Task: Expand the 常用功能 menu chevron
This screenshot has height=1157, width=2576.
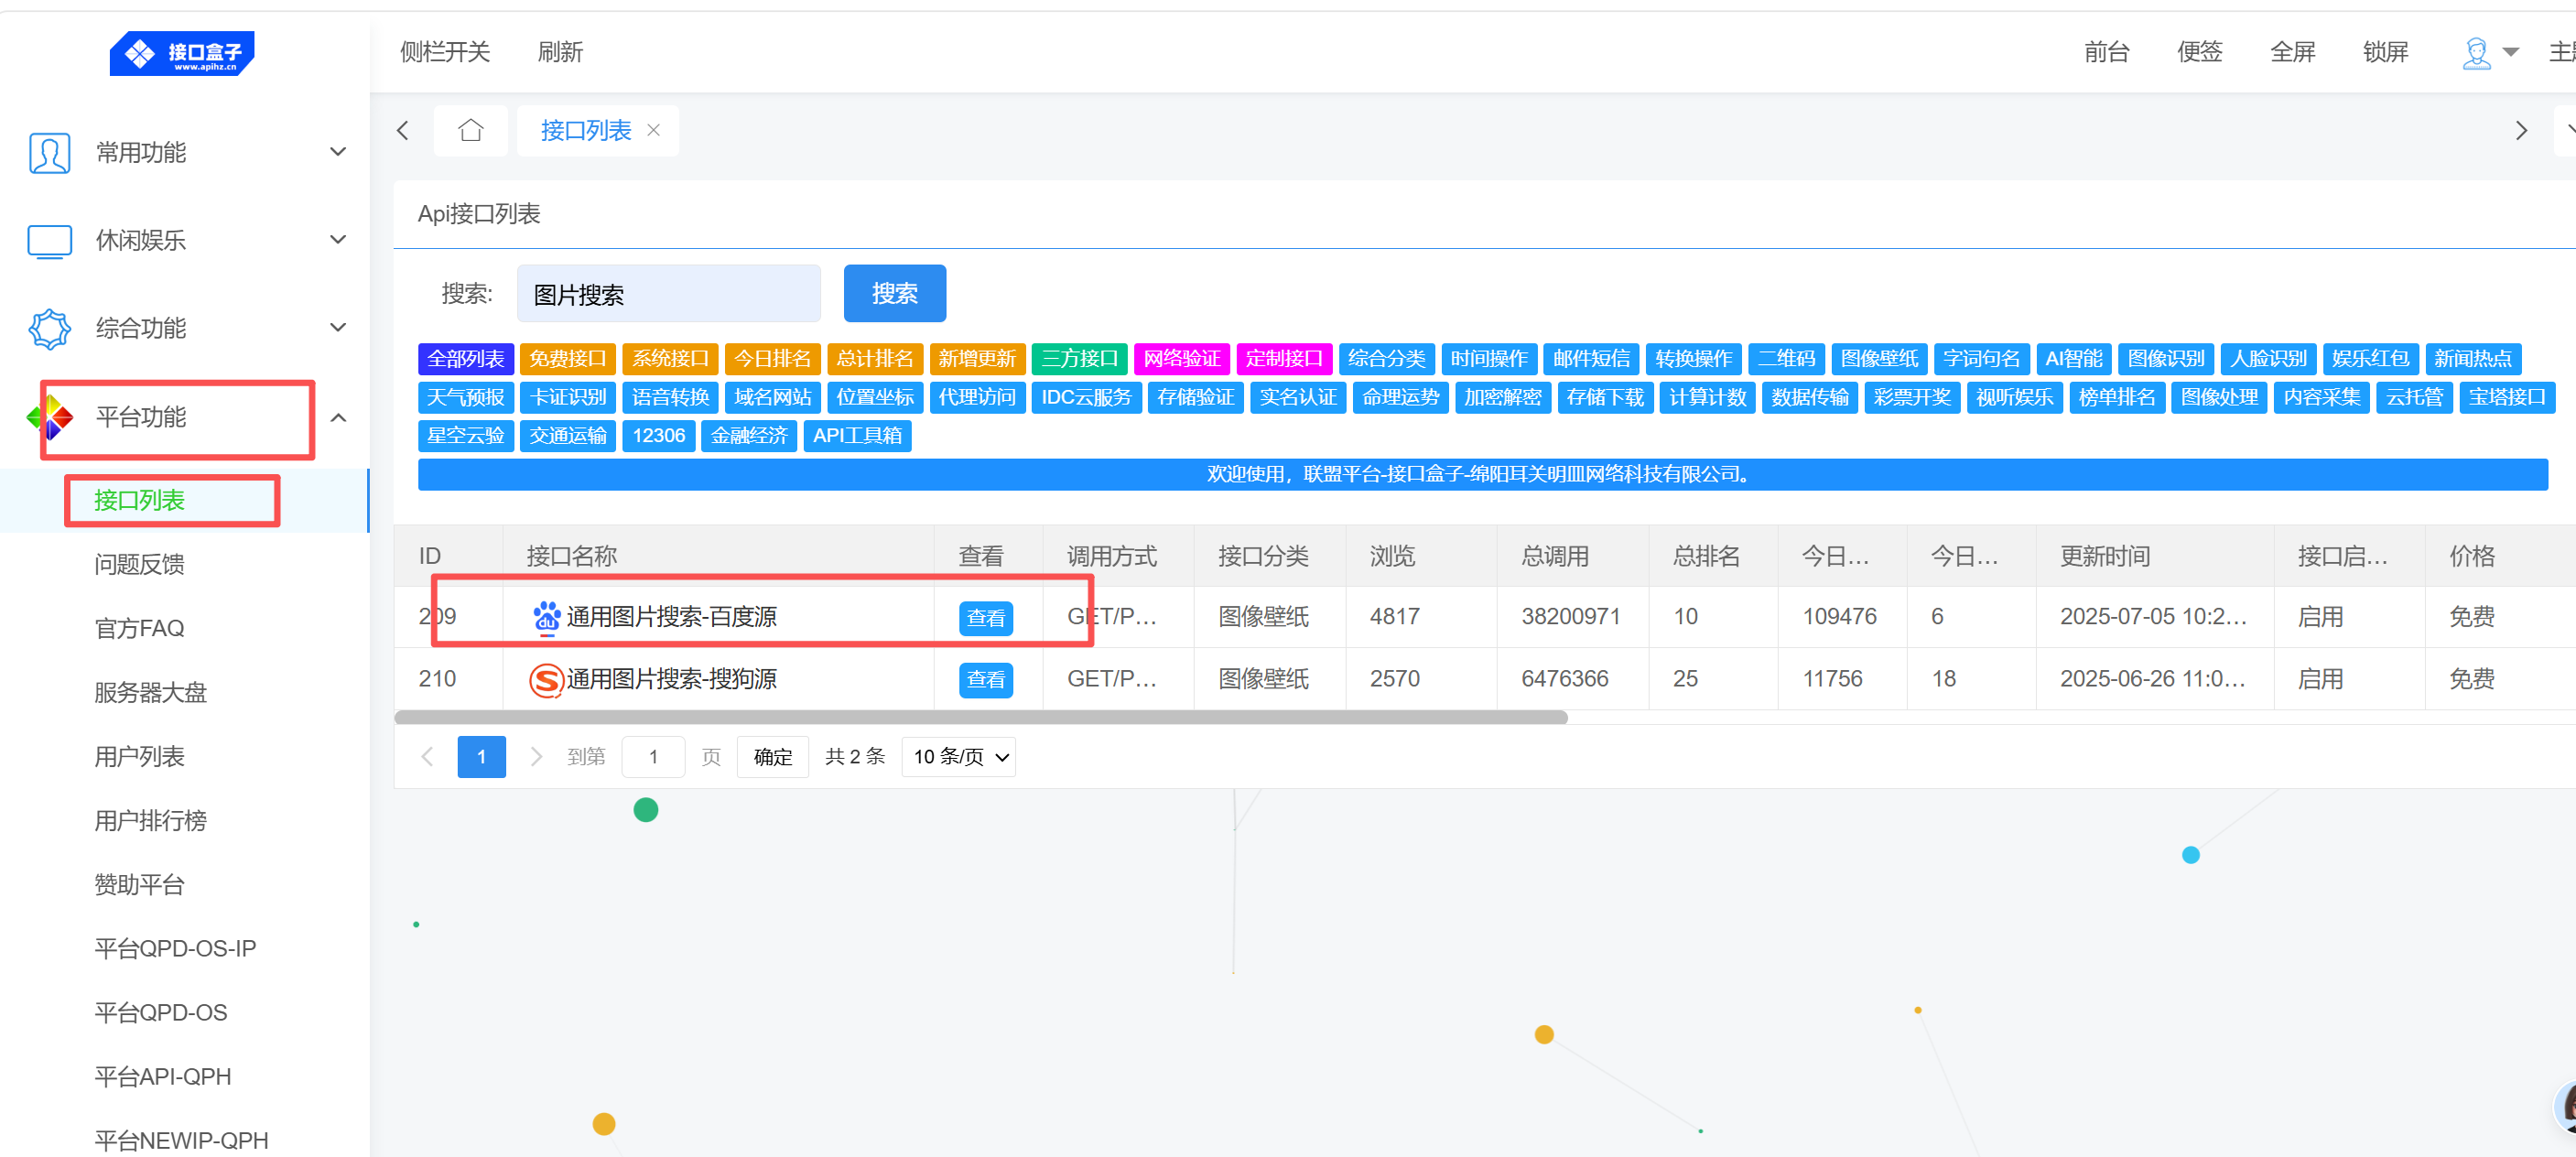Action: pos(338,153)
